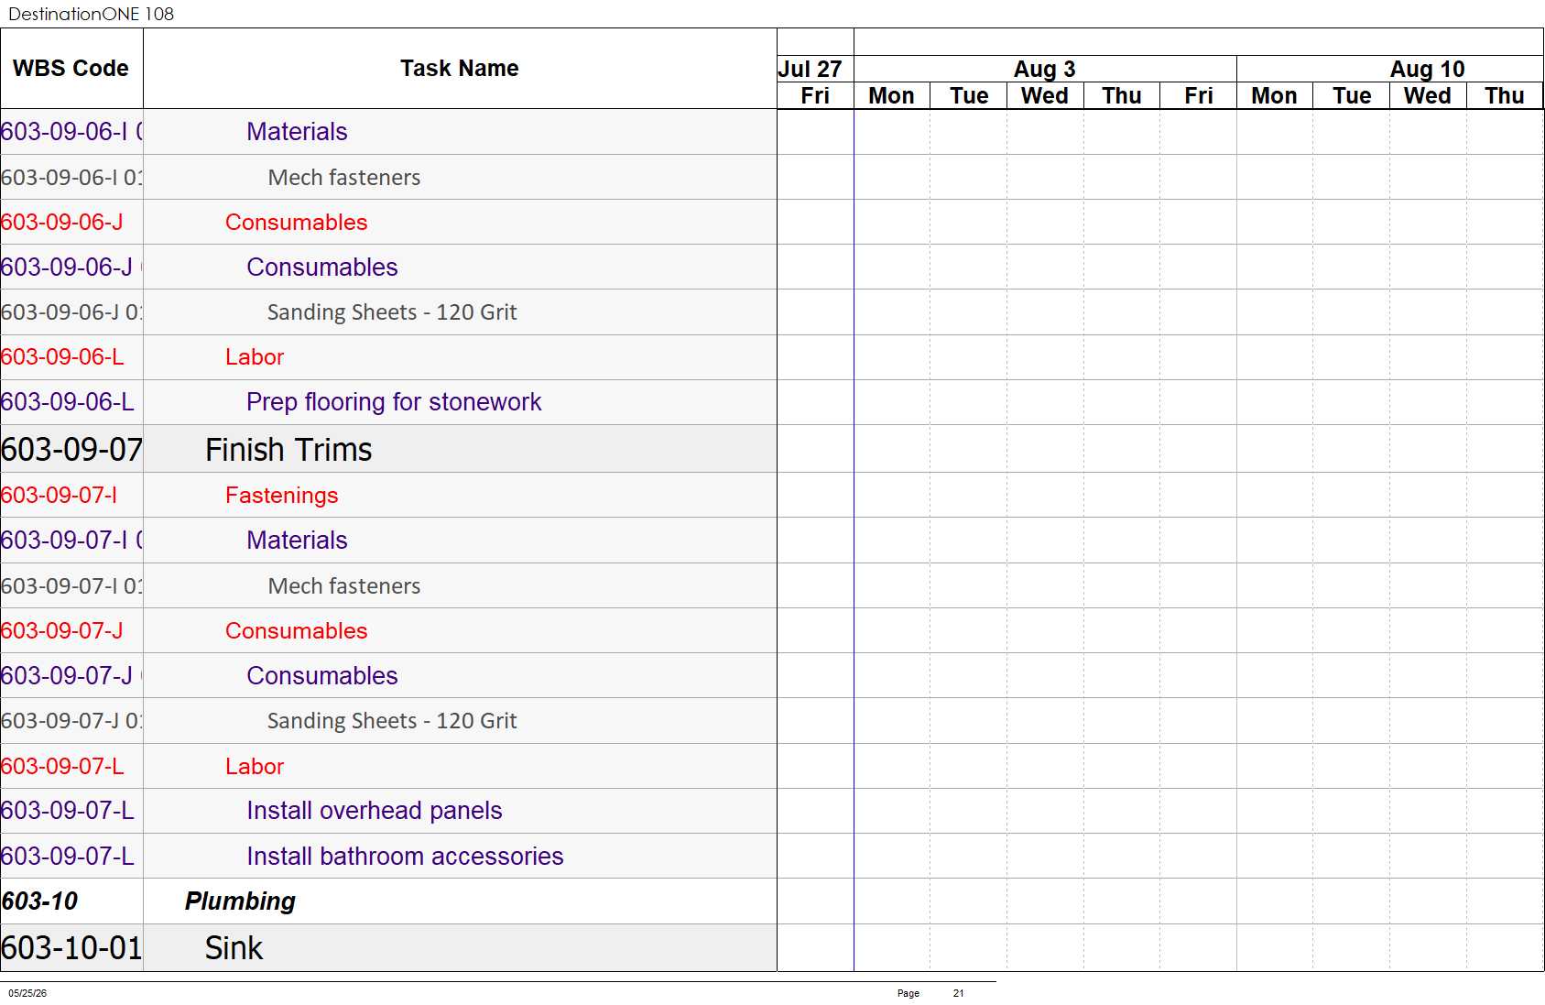This screenshot has height=1005, width=1545.
Task: Click the Jul 27 week header
Action: coord(811,69)
